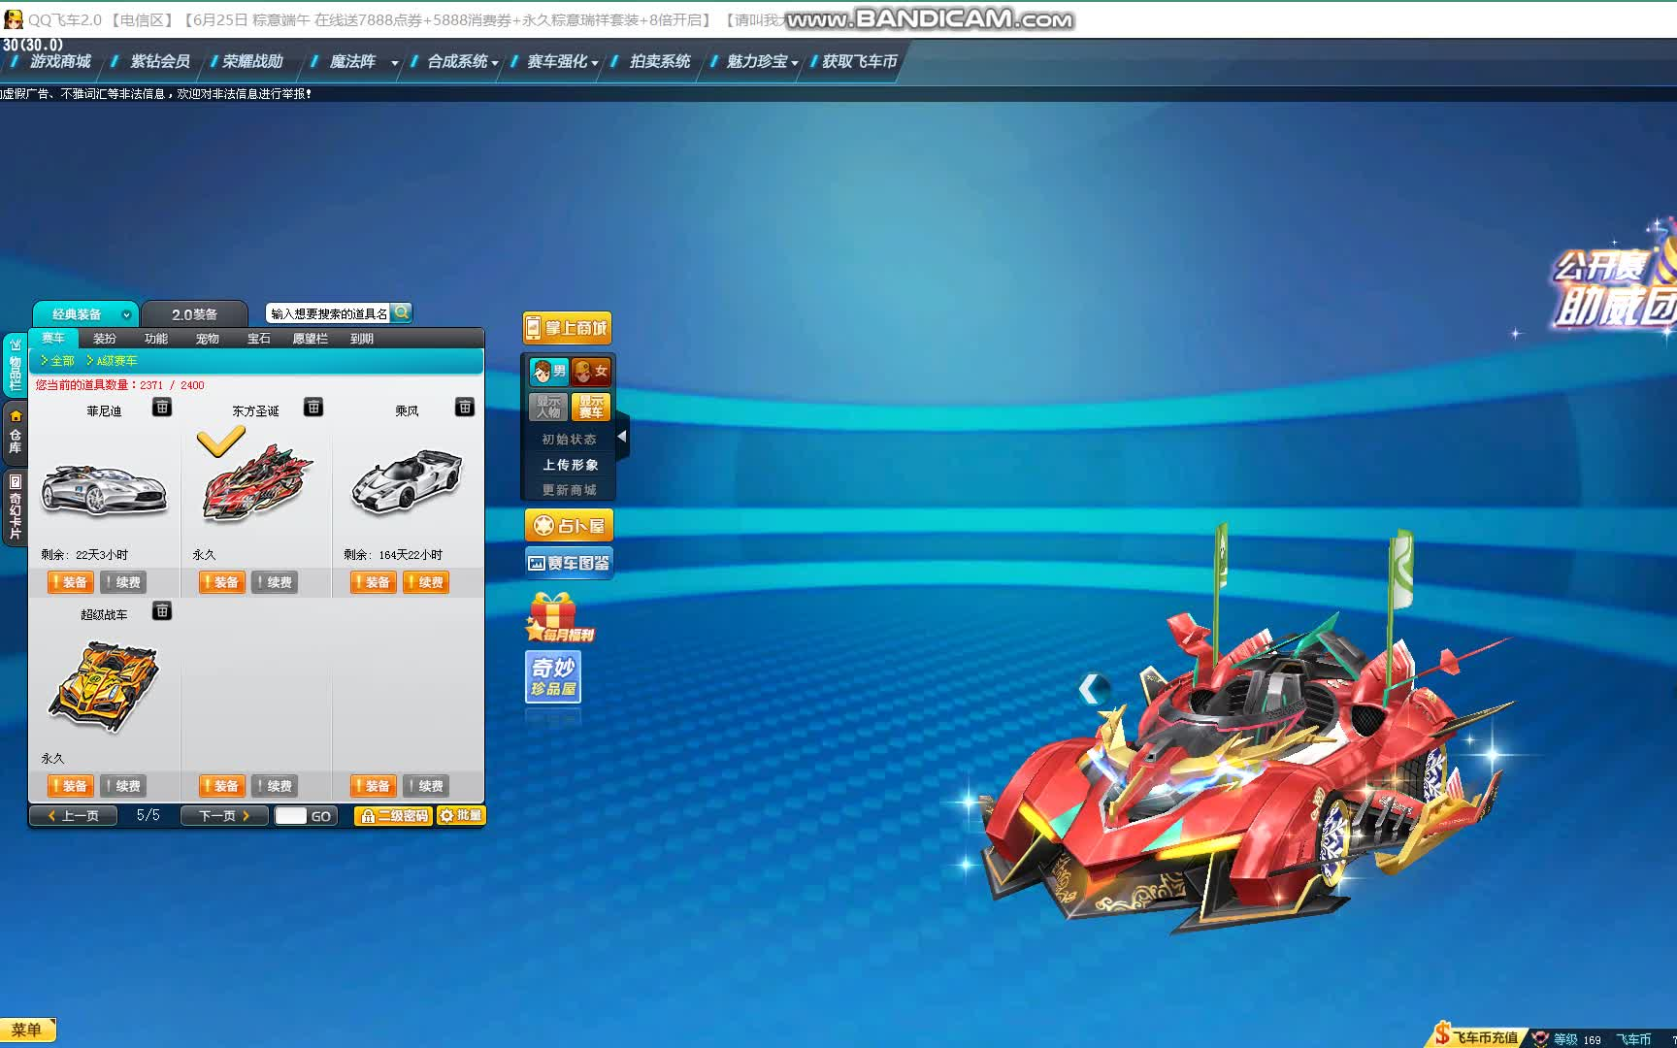Open the 获取飞车币 menu
The height and width of the screenshot is (1048, 1677).
point(860,61)
